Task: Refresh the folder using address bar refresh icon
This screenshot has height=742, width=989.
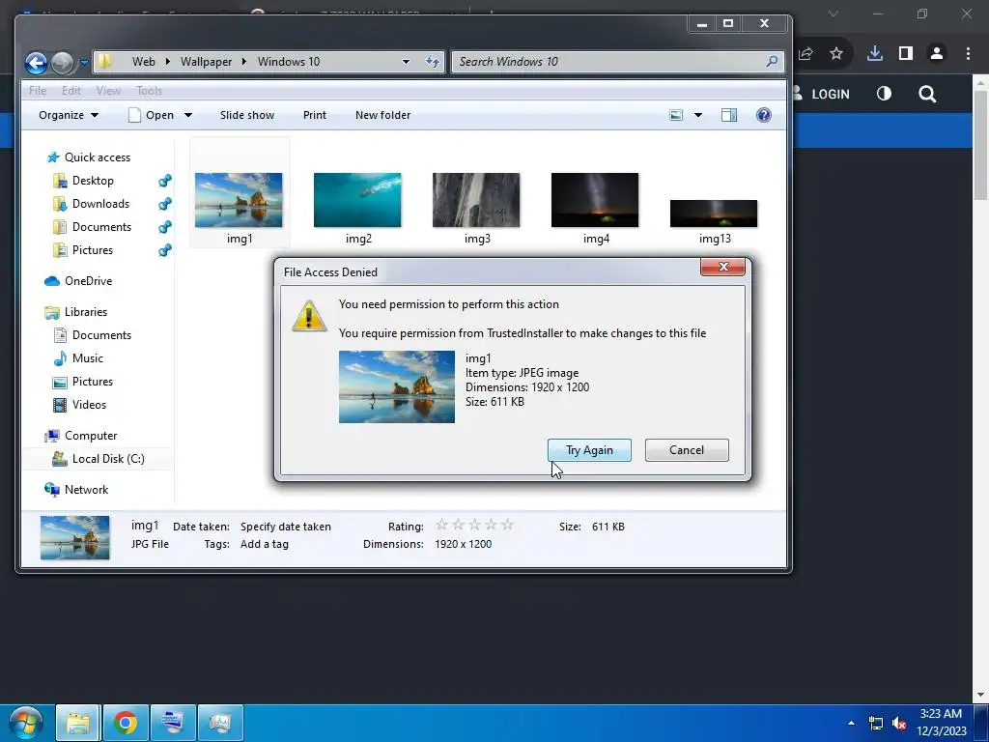Action: pos(433,62)
